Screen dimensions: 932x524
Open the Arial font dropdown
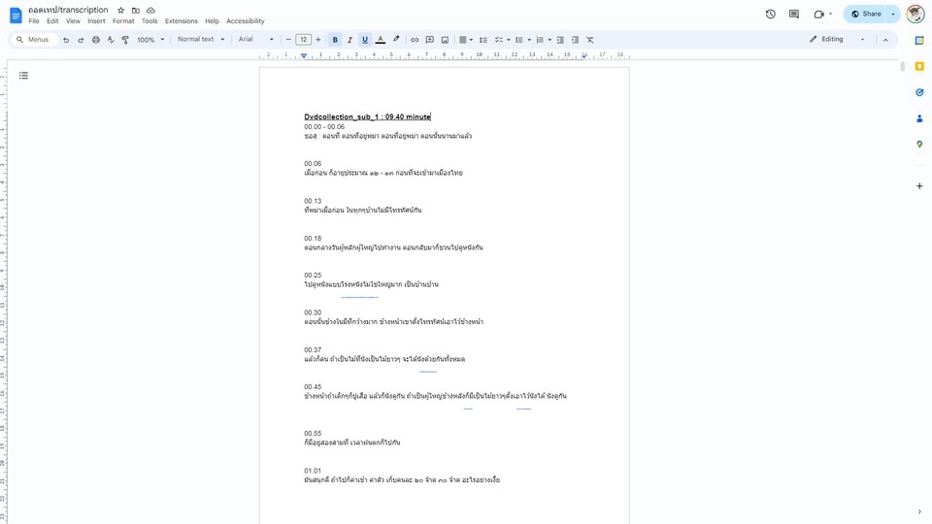[256, 40]
